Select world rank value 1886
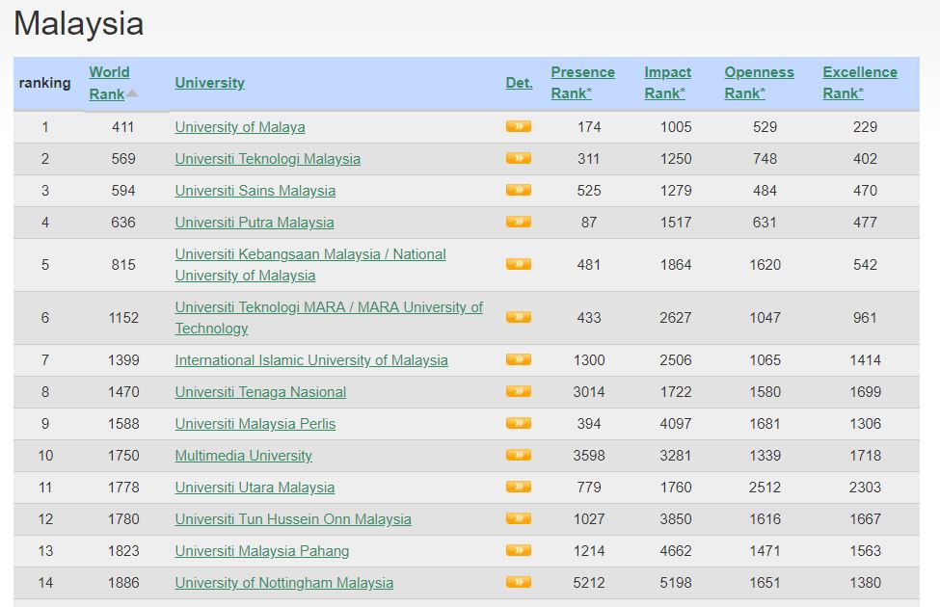940x607 pixels. coord(122,583)
